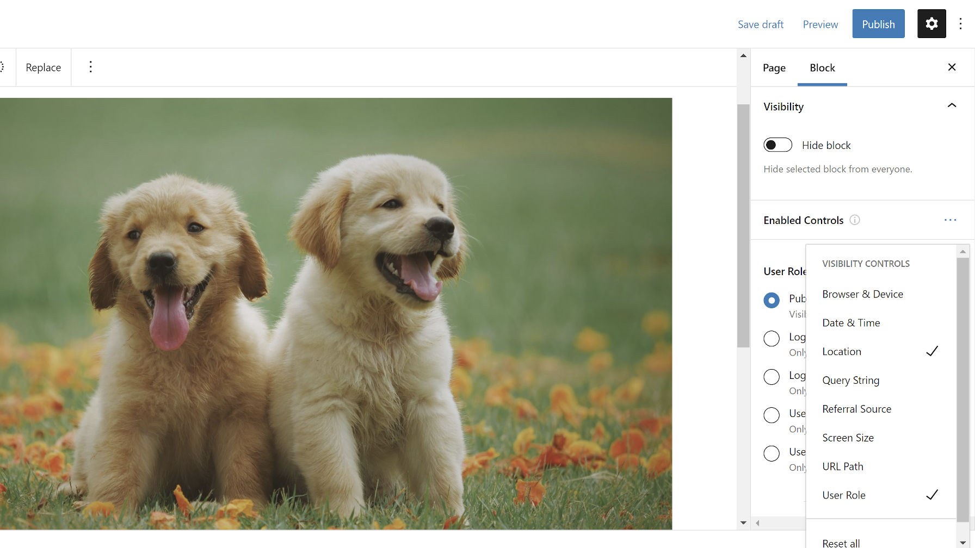975x548 pixels.
Task: Click the Enabled Controls three-dot menu
Action: 950,220
